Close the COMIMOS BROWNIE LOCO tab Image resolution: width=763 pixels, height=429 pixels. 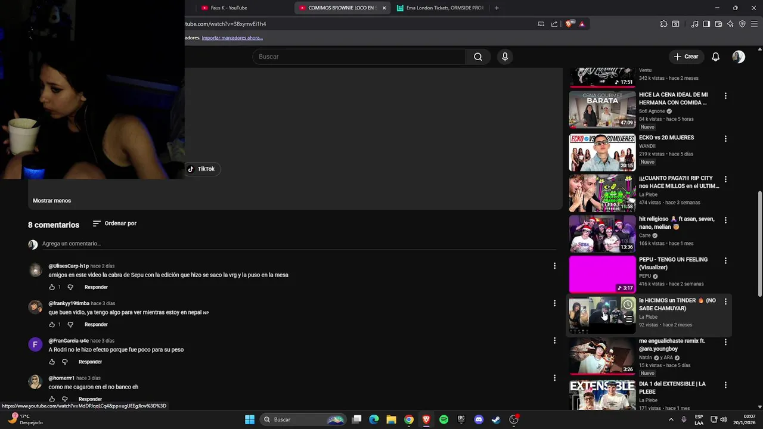coord(384,8)
